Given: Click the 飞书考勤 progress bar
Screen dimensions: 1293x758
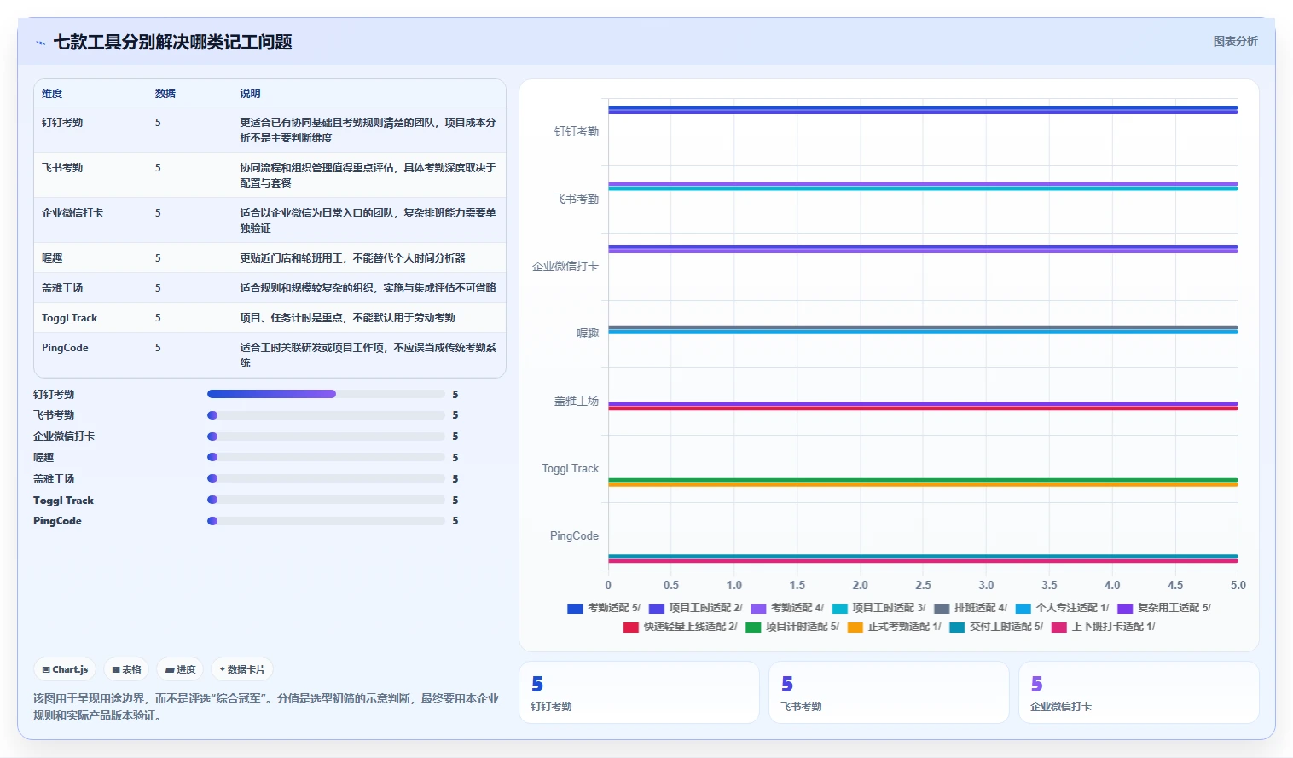Looking at the screenshot, I should [326, 415].
